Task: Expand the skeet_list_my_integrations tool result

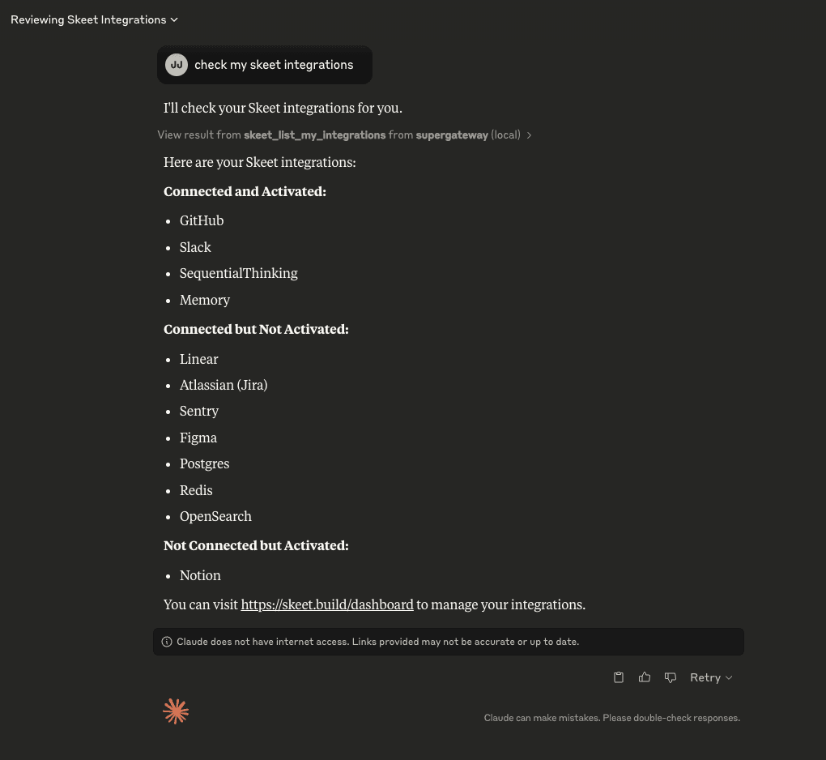Action: pyautogui.click(x=344, y=135)
